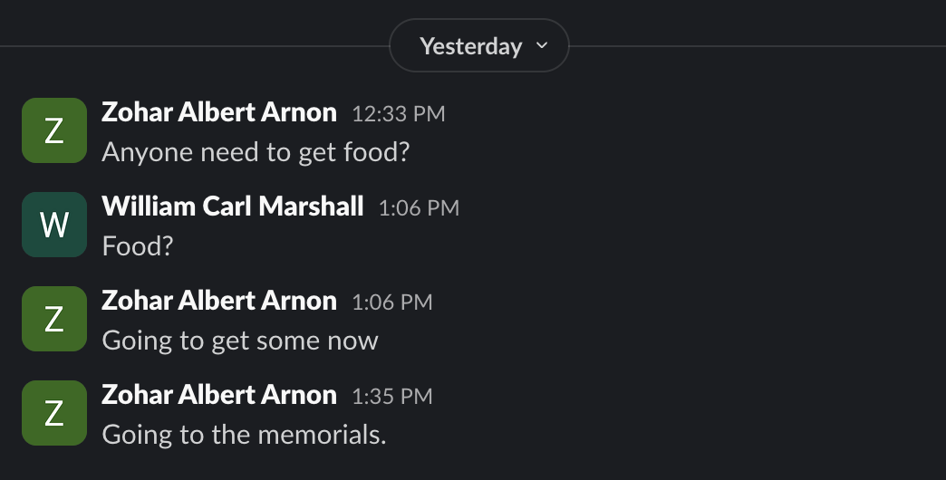Select the 'Anyone need to get food?' message
946x480 pixels.
point(256,151)
